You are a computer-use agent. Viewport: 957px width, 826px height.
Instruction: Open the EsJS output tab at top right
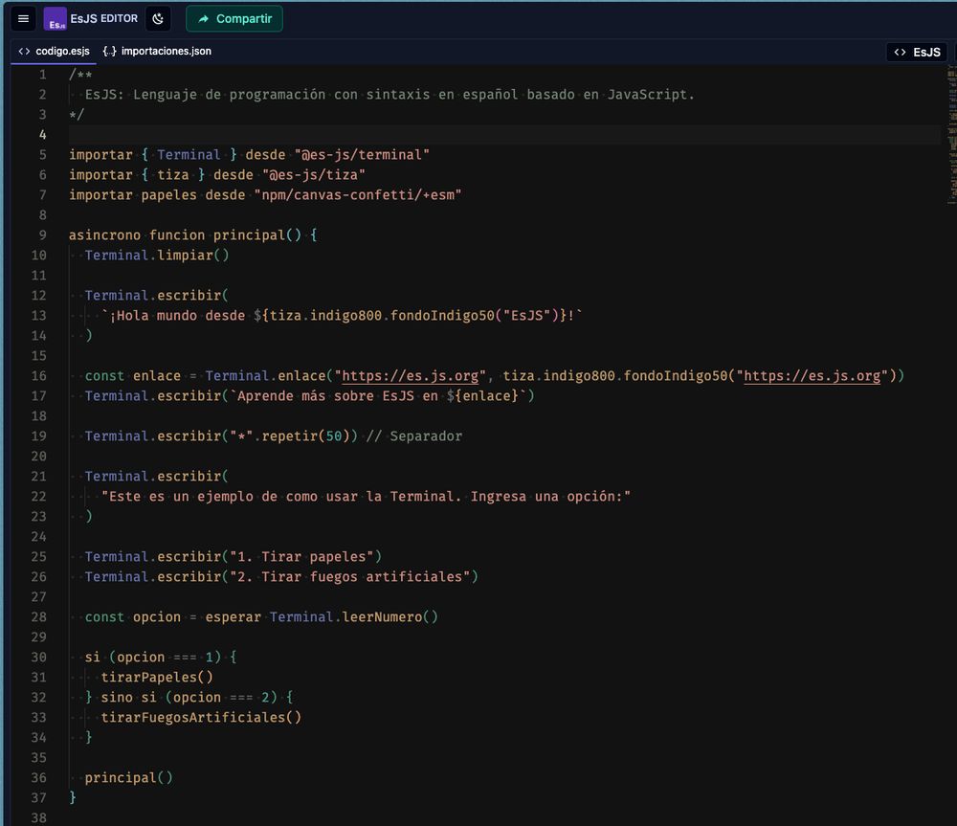(917, 53)
